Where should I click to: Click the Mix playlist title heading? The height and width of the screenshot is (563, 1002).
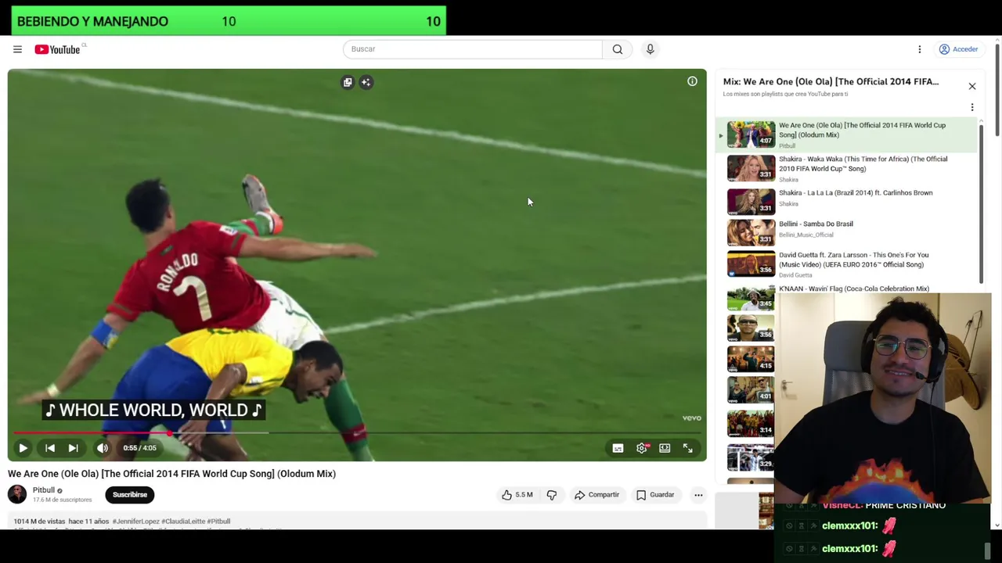coord(831,81)
